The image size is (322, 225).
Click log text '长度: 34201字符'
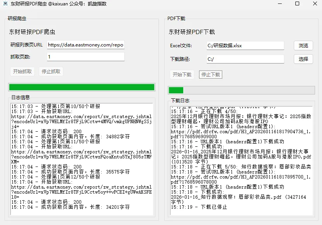tap(110, 207)
